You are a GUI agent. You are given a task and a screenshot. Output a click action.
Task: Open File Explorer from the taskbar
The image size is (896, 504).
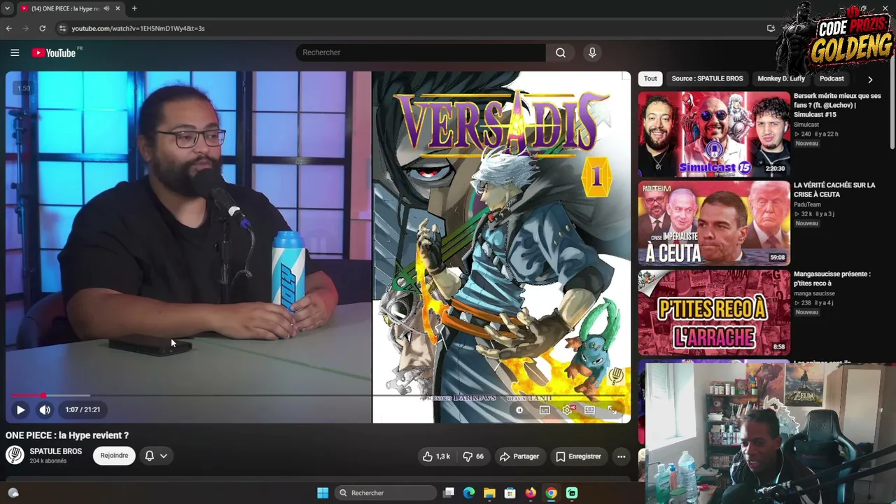489,493
